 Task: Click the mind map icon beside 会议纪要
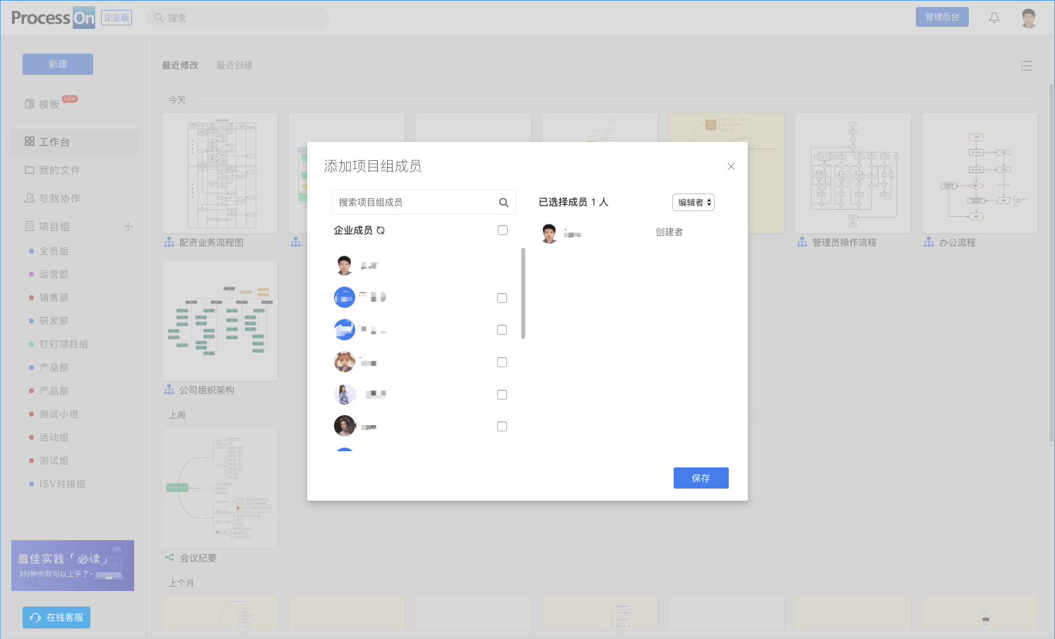click(169, 558)
